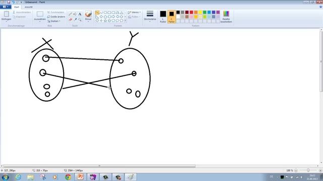The height and width of the screenshot is (181, 323).
Task: Select the Fill with color bucket tool
Action: point(75,14)
